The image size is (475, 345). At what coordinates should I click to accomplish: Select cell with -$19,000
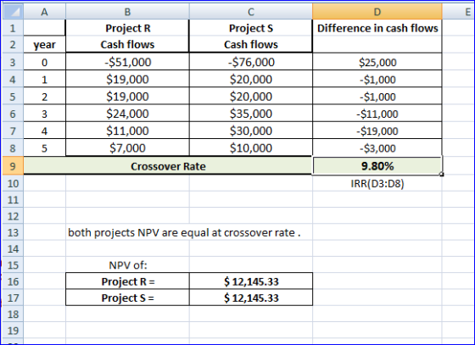(x=377, y=131)
